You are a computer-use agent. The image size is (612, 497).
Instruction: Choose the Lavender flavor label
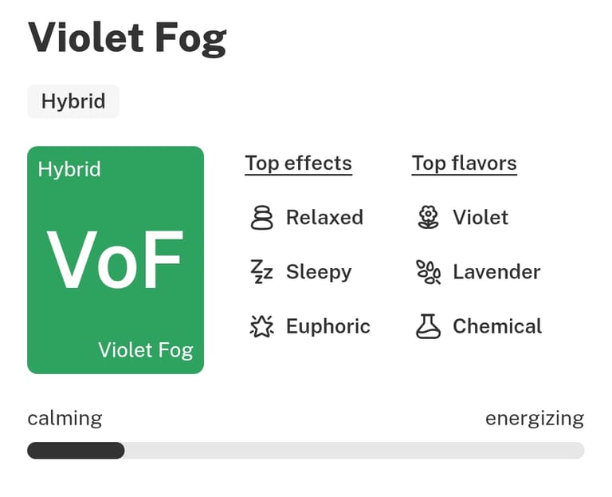pos(496,272)
